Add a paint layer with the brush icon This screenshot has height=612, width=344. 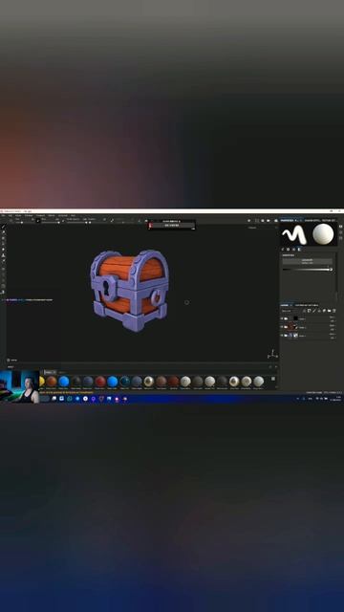click(x=314, y=311)
